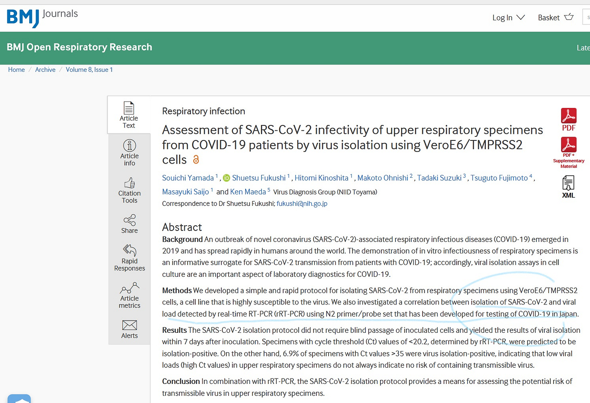Open author Souichi Yamada link
The height and width of the screenshot is (403, 590).
[x=188, y=178]
